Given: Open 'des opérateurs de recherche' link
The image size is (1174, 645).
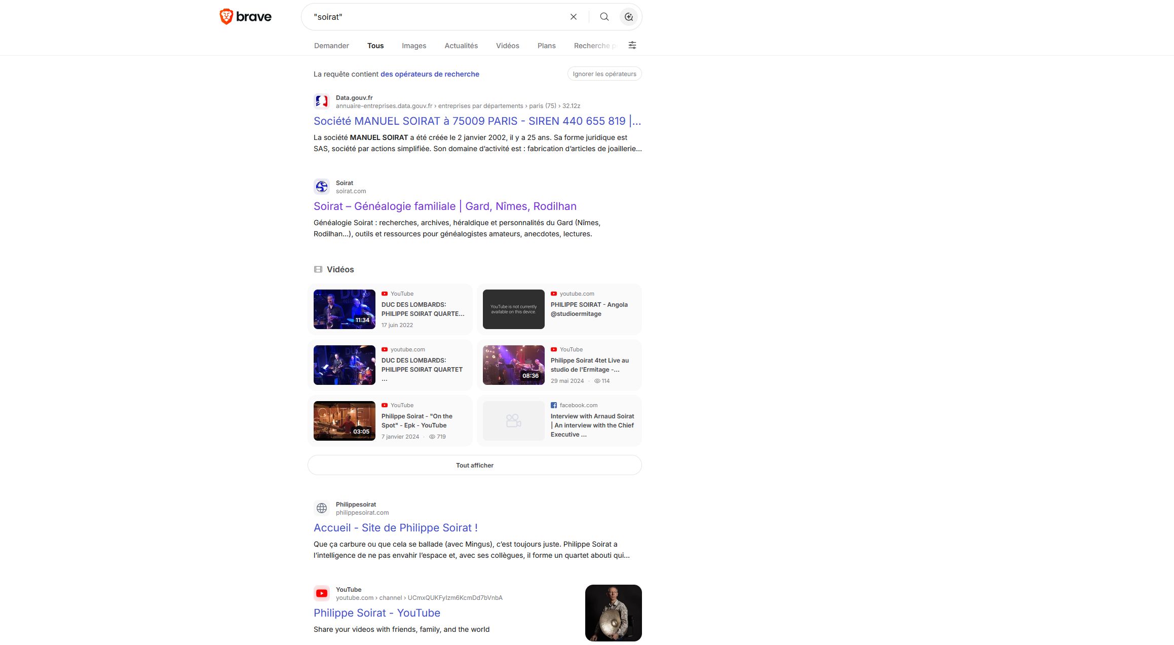Looking at the screenshot, I should [x=430, y=74].
